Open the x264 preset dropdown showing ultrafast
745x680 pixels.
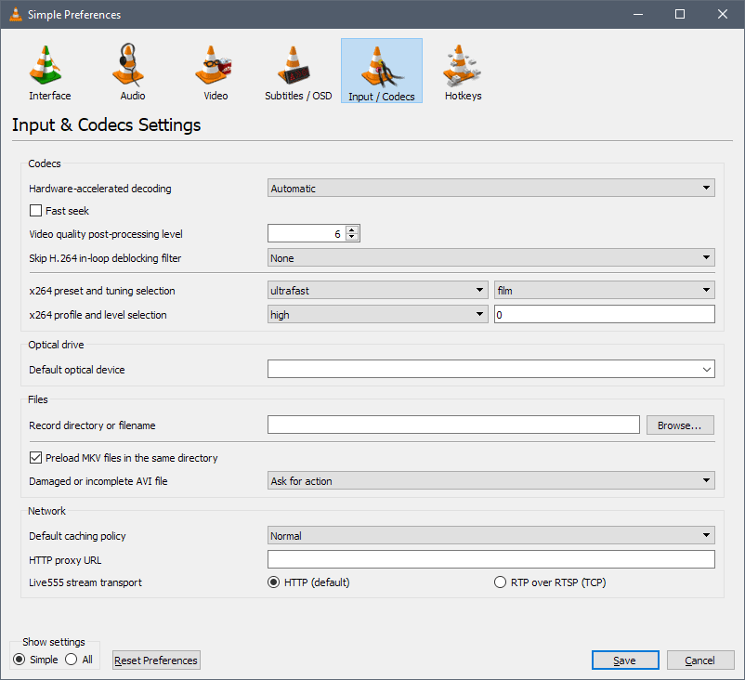[378, 291]
